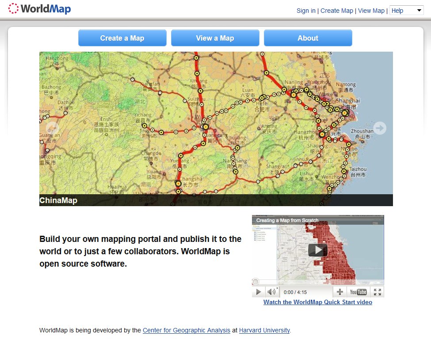Viewport: 431px width, 343px height.
Task: Enter fullscreen video mode
Action: (x=378, y=292)
